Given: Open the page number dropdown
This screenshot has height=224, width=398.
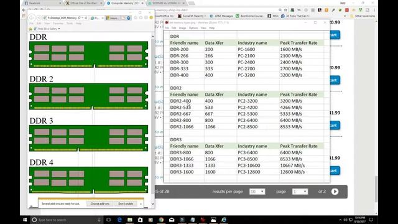Looking at the screenshot, I should coord(300,192).
